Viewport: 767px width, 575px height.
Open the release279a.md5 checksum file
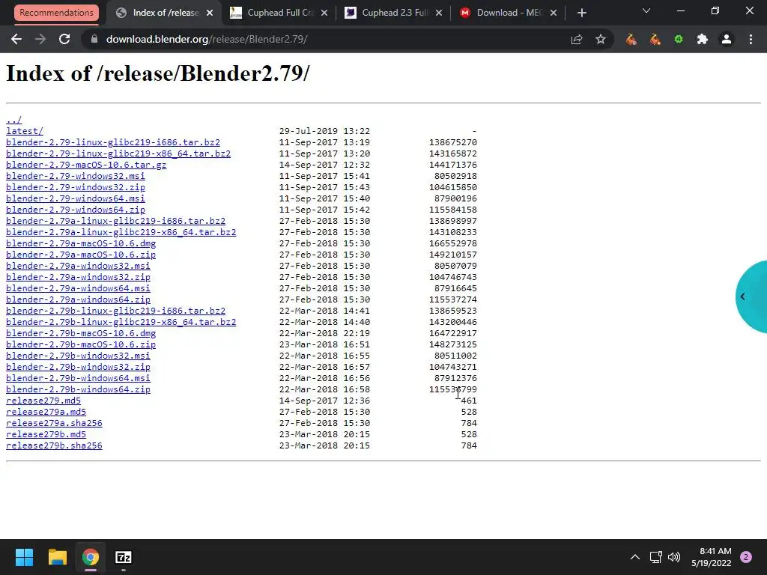coord(46,413)
